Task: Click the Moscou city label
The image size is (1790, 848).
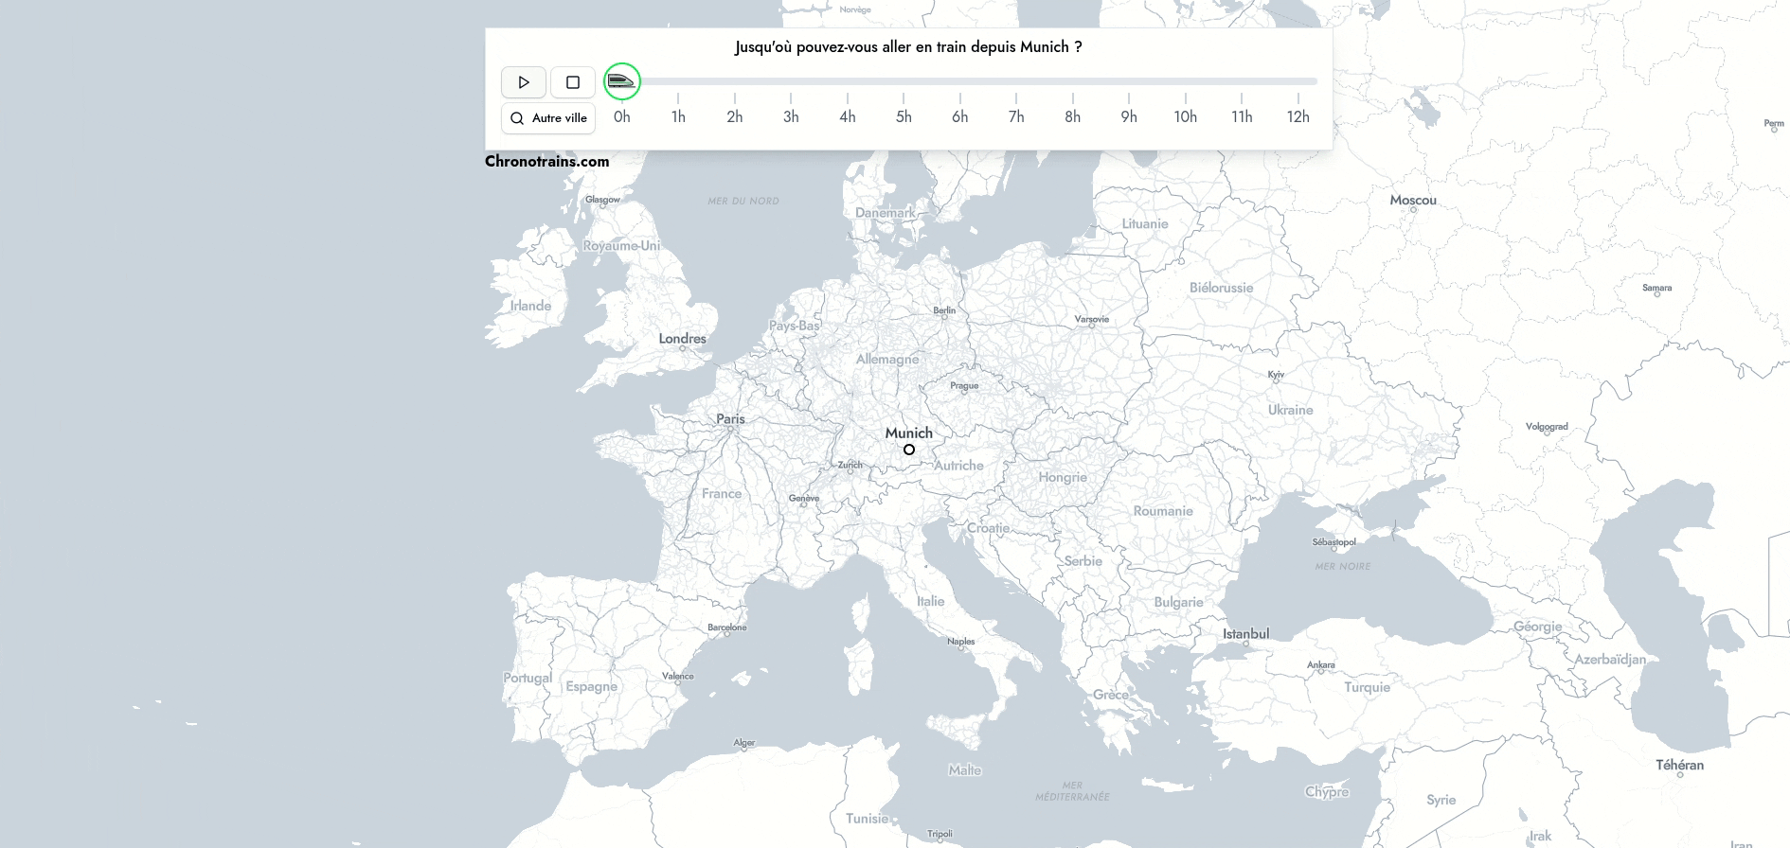Action: pos(1412,201)
